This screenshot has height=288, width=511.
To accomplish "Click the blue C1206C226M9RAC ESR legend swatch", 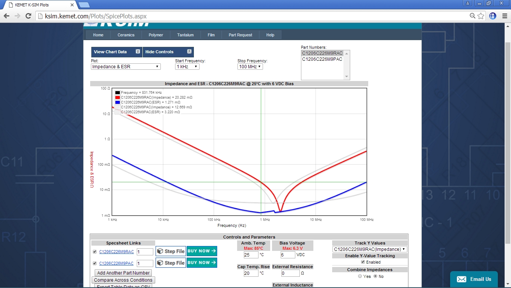I will (x=118, y=102).
